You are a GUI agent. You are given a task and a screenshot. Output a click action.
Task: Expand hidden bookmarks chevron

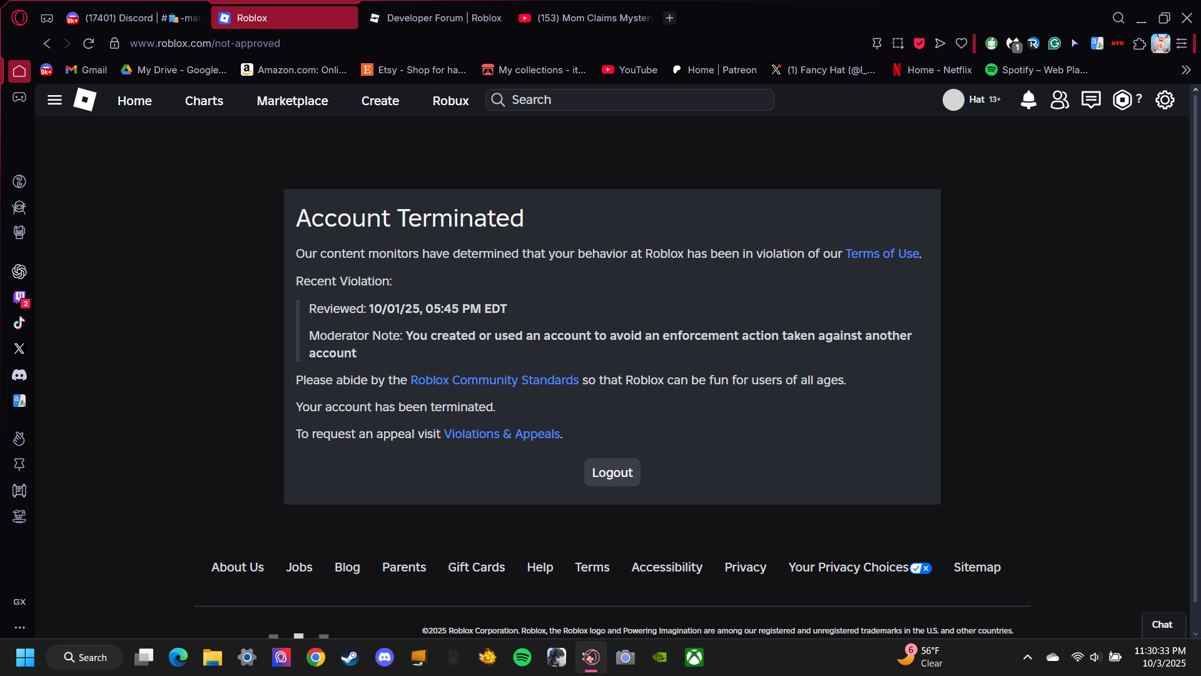click(1185, 70)
